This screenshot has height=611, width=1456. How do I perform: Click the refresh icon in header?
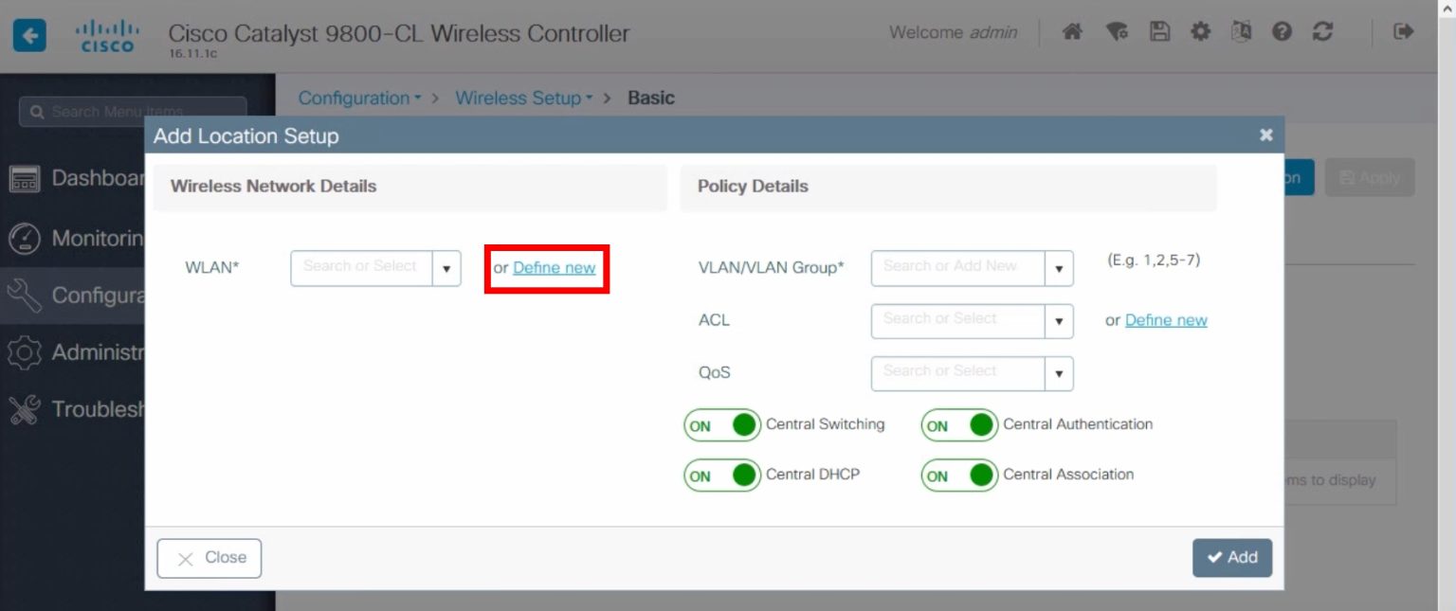coord(1322,32)
